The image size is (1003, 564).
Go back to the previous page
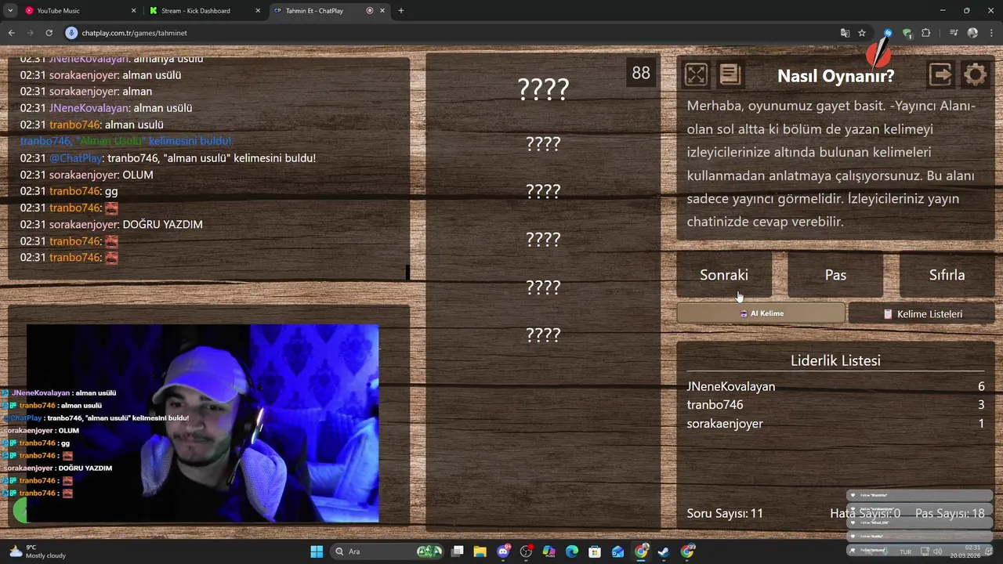(x=11, y=33)
